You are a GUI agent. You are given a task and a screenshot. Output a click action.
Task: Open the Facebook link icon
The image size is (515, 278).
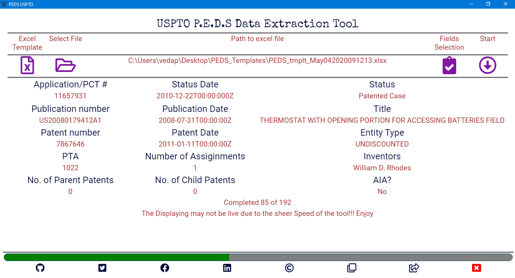coord(165,268)
